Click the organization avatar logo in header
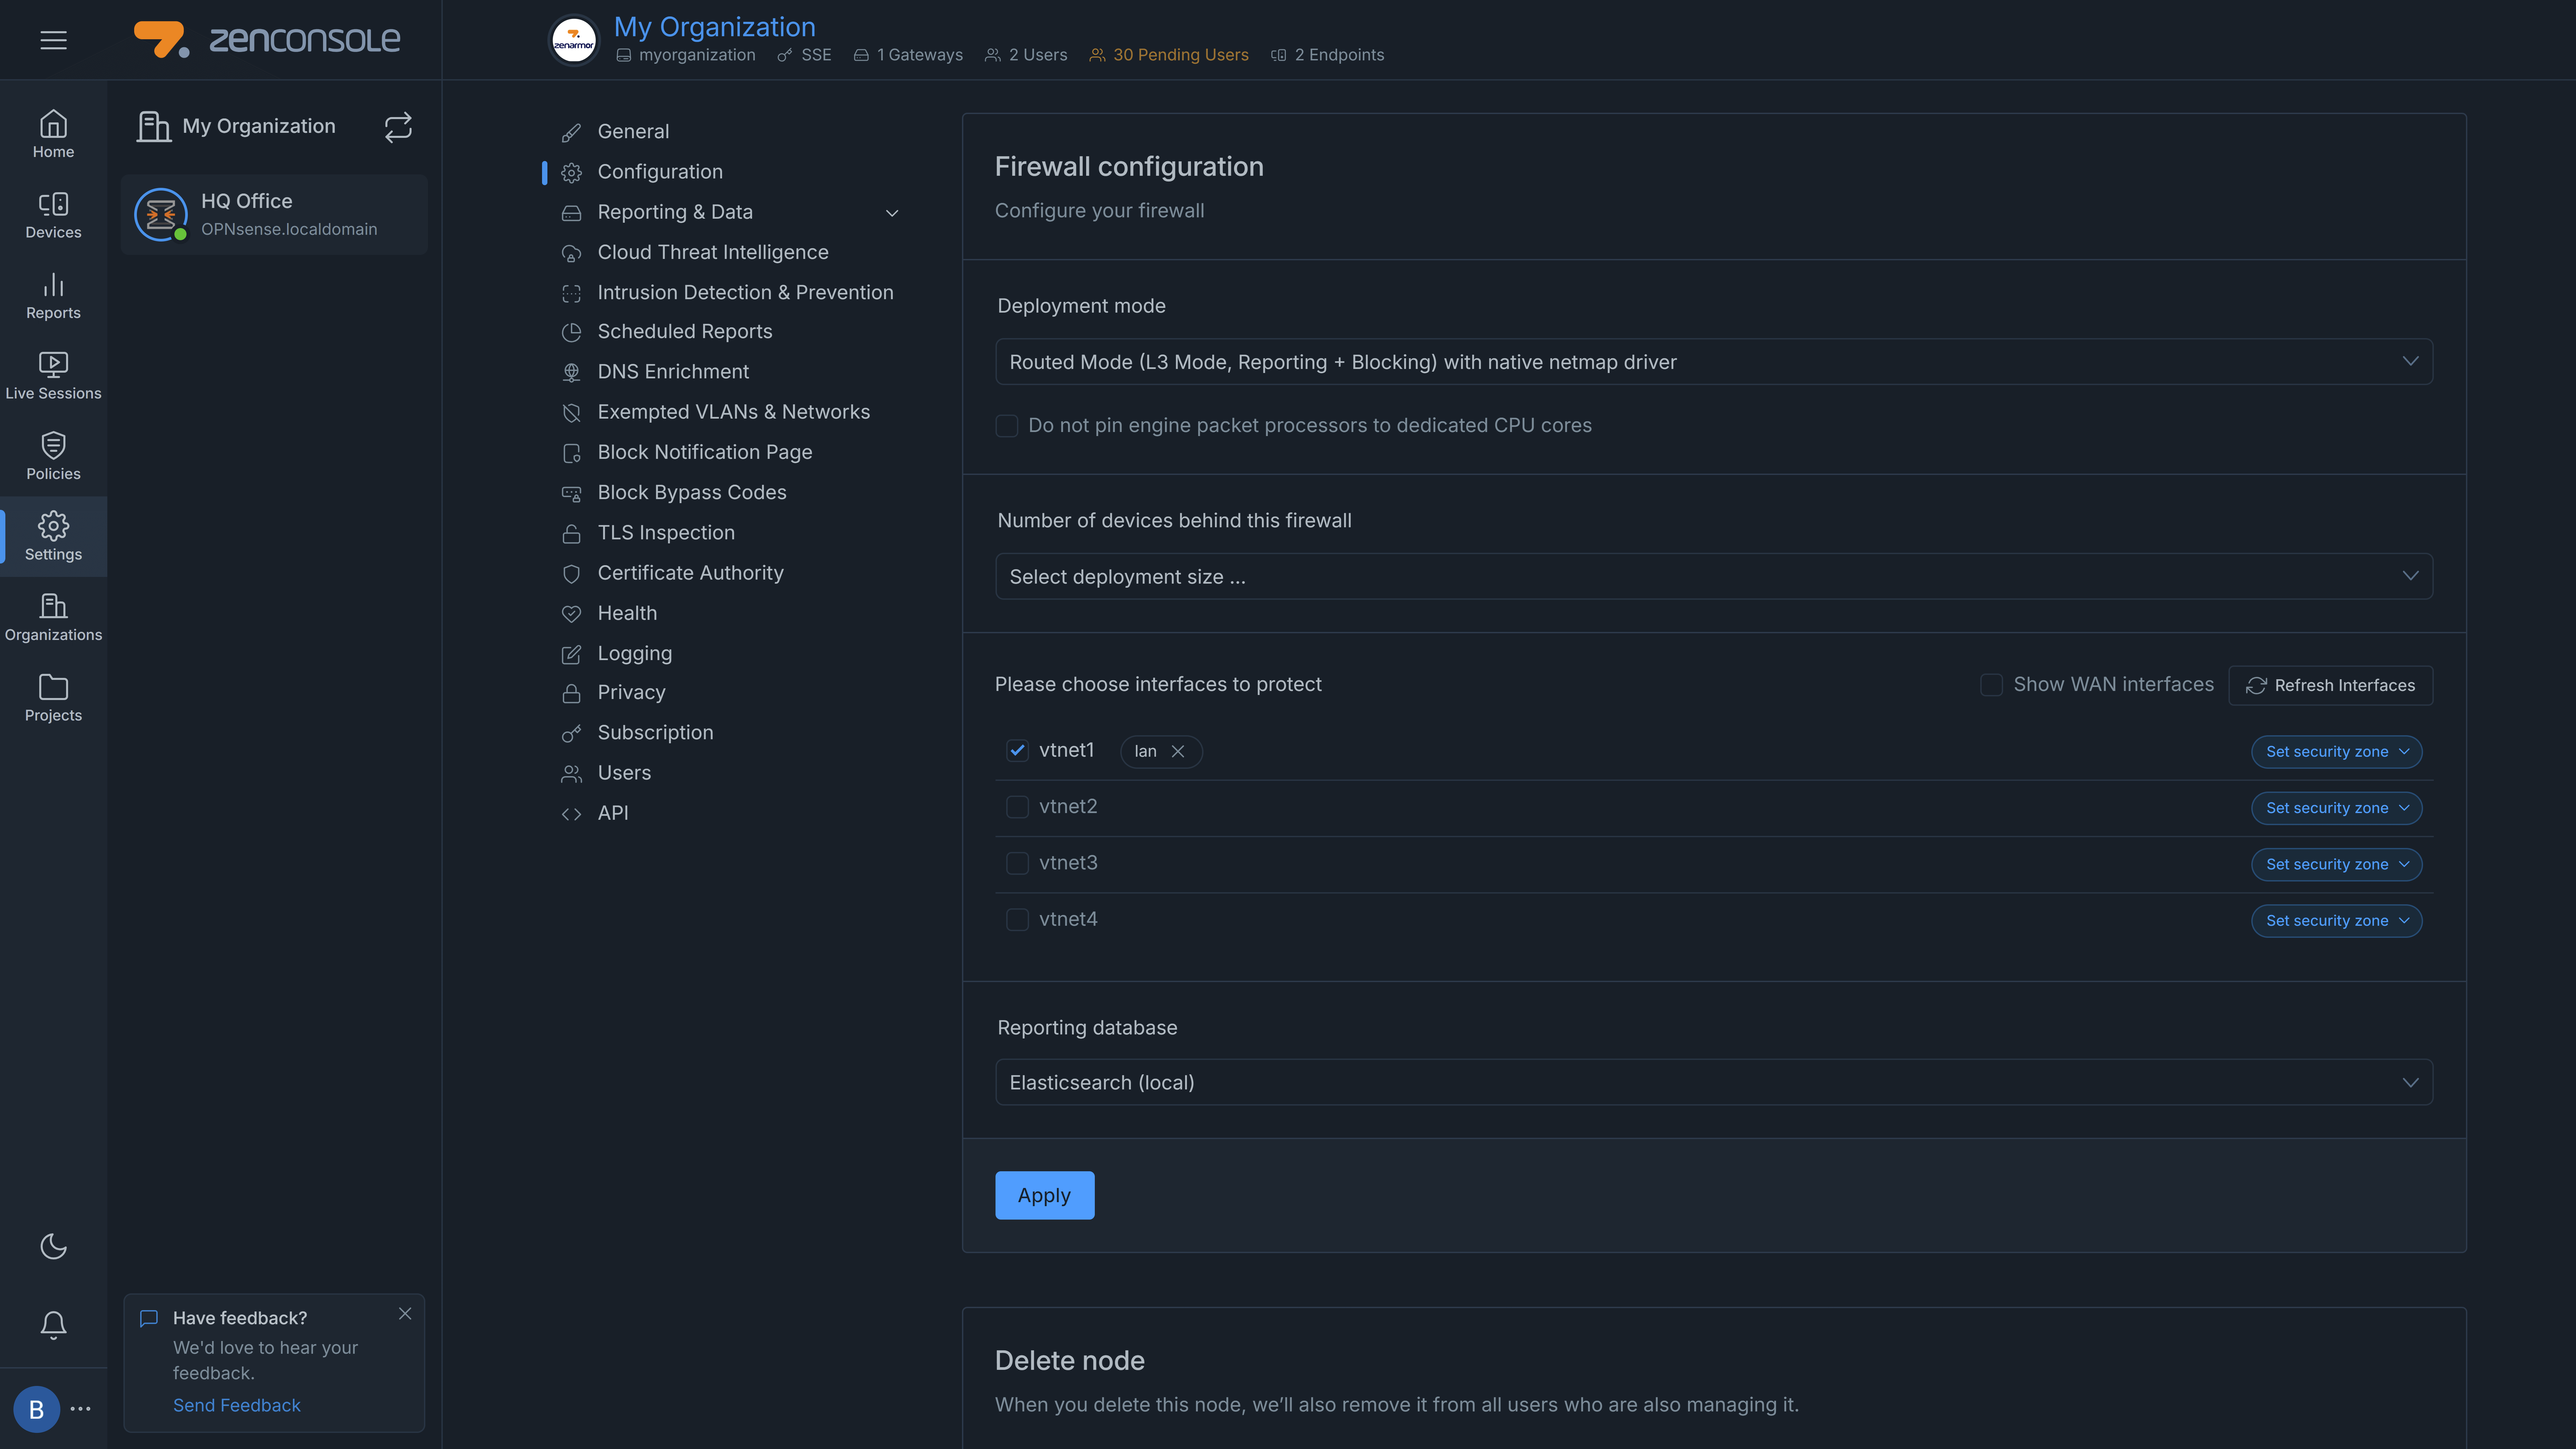2576x1449 pixels. (574, 40)
